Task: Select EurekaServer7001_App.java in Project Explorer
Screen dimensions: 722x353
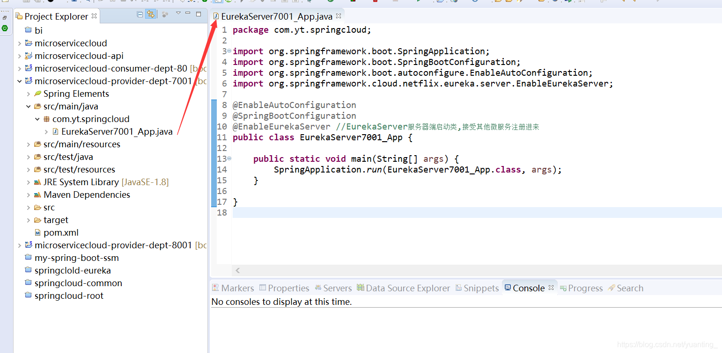Action: click(117, 131)
